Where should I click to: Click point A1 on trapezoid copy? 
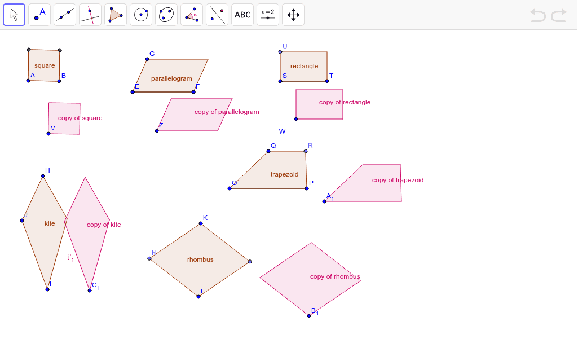coord(324,201)
